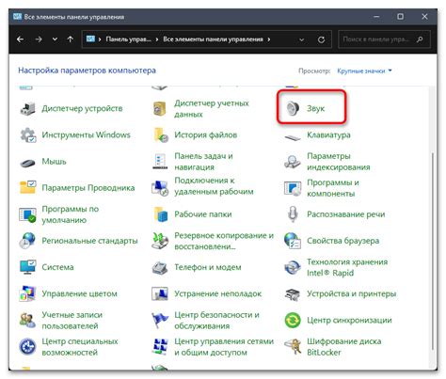
Task: Click Центр безопасности и обслуживания flag icon
Action: point(160,320)
